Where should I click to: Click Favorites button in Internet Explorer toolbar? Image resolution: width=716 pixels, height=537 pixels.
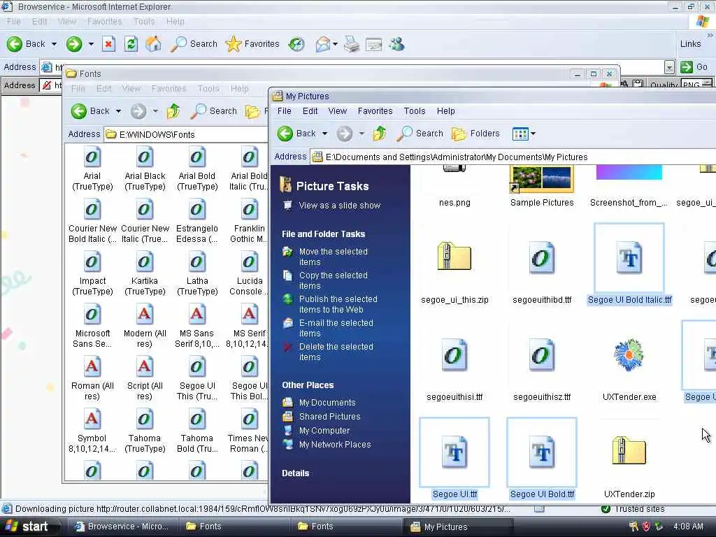(252, 44)
